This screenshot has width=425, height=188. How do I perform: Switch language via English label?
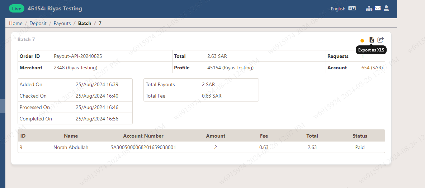[338, 9]
